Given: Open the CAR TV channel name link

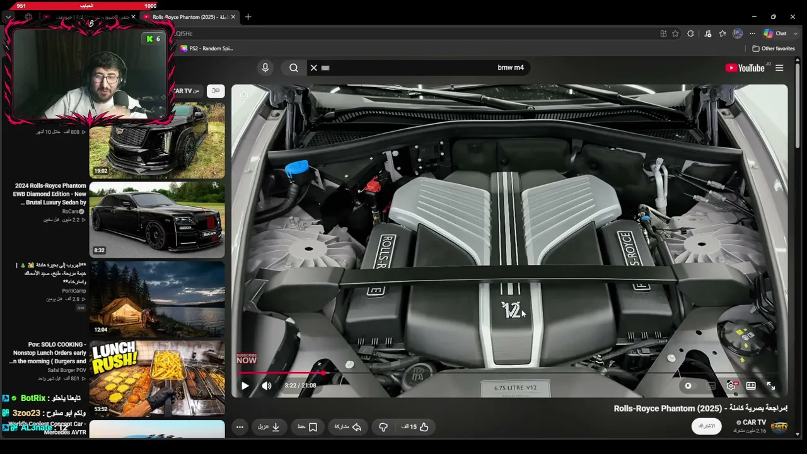Looking at the screenshot, I should click(754, 422).
